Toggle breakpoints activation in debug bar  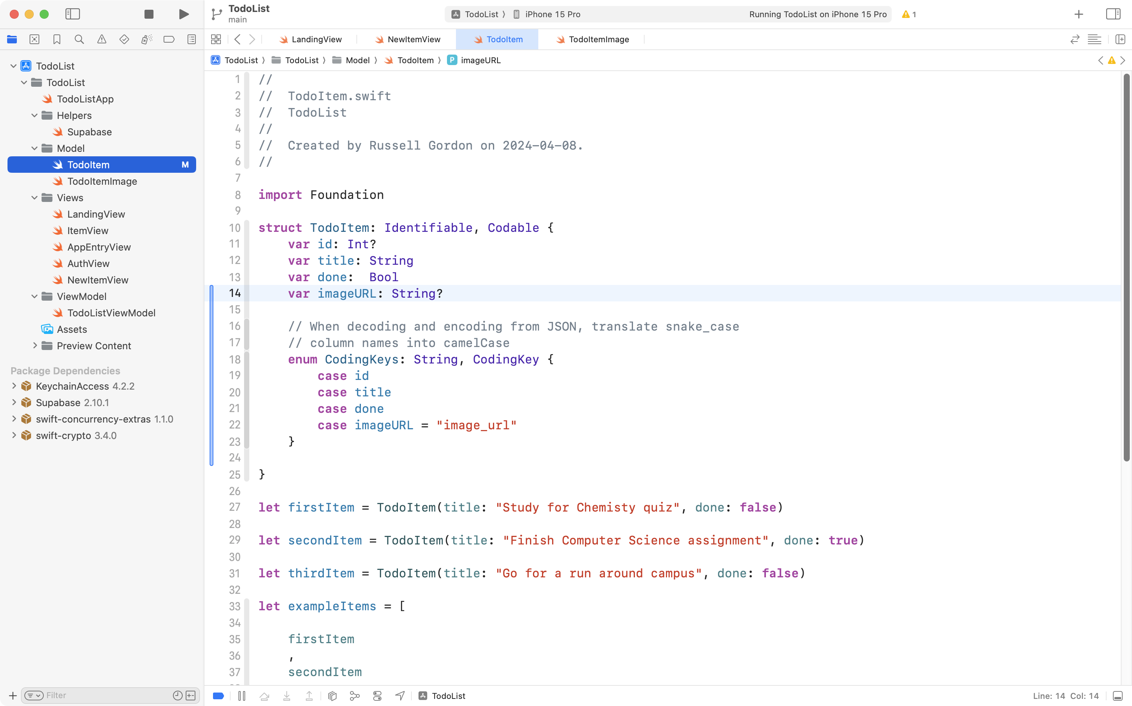218,696
